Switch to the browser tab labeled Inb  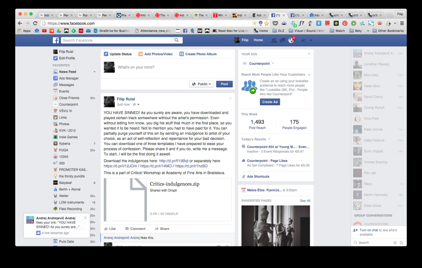[317, 15]
